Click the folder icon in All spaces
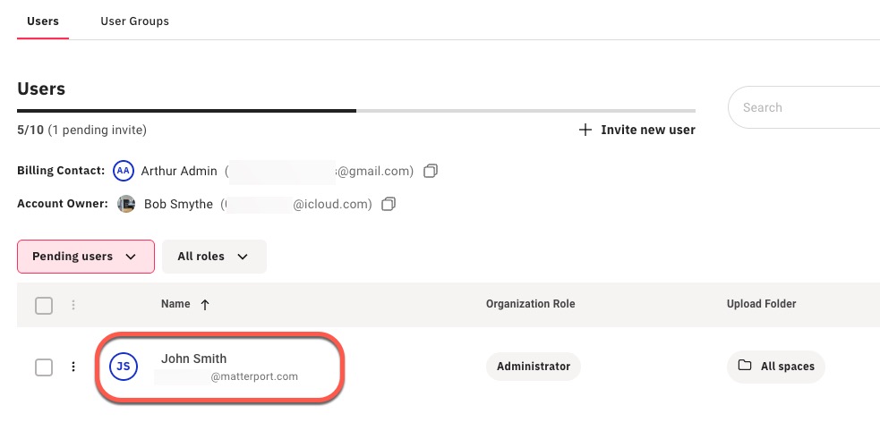880x422 pixels. pos(744,366)
